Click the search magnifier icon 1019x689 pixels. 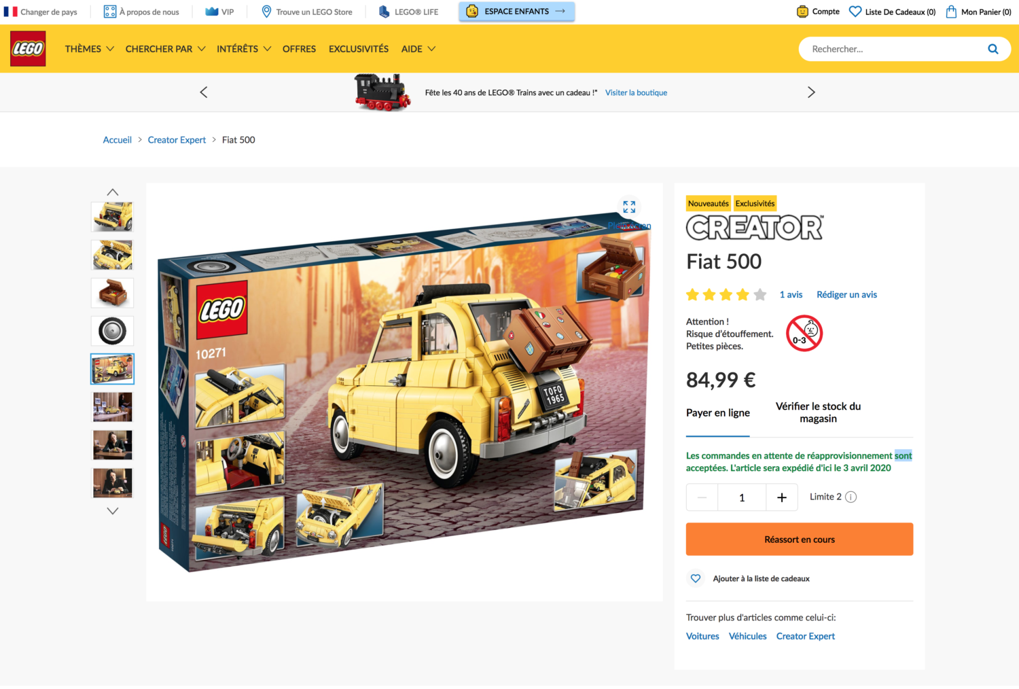993,49
